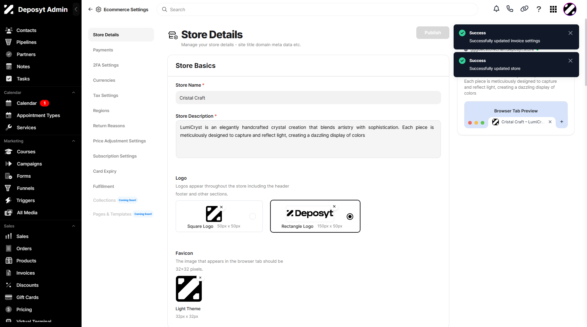Screen dimensions: 587x327
Task: Collapse the Sales sidebar group
Action: [x=74, y=226]
